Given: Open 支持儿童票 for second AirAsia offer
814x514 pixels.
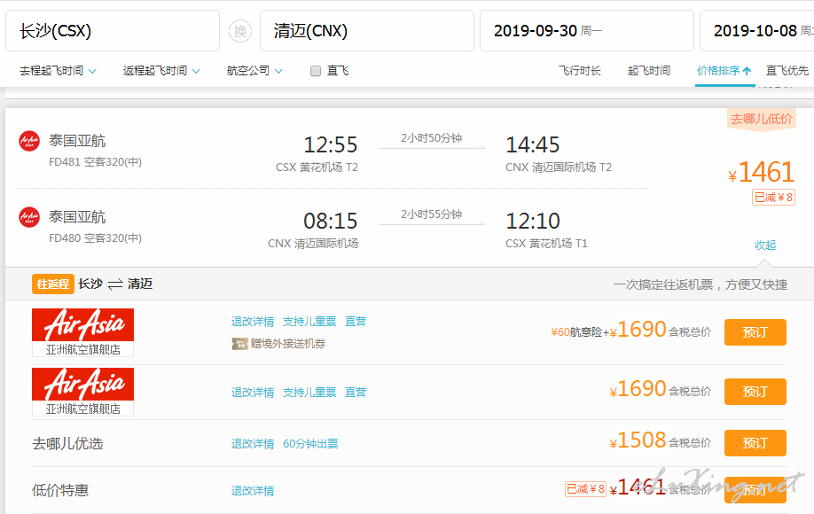Looking at the screenshot, I should click(x=309, y=392).
